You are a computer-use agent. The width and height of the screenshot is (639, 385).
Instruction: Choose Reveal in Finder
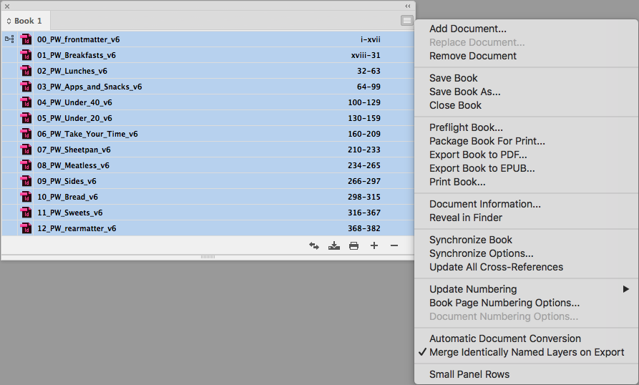(465, 218)
